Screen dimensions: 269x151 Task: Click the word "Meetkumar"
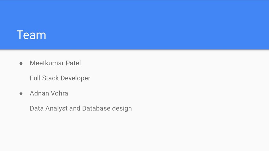[47, 63]
